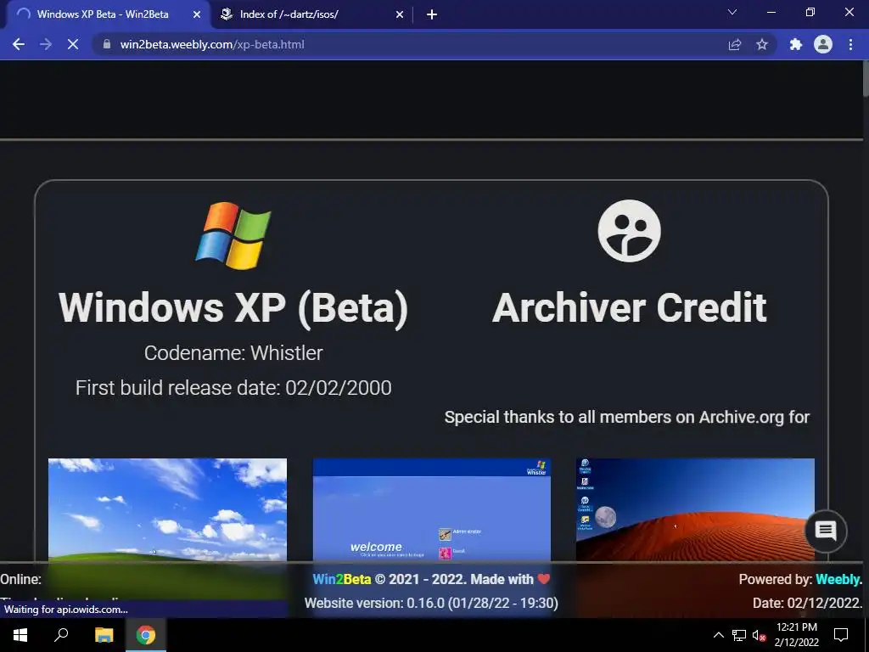
Task: Close the Index of /~dartz/isos/ tab
Action: (400, 14)
